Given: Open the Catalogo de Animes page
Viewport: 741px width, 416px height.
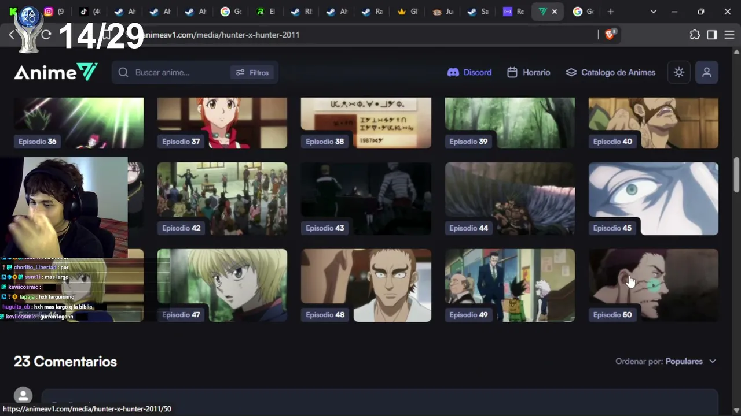Looking at the screenshot, I should (611, 72).
